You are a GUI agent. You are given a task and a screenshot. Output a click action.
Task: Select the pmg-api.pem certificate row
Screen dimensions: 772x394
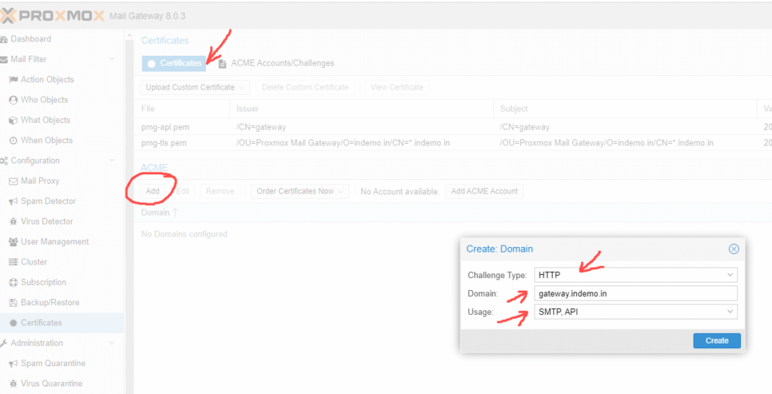(453, 127)
